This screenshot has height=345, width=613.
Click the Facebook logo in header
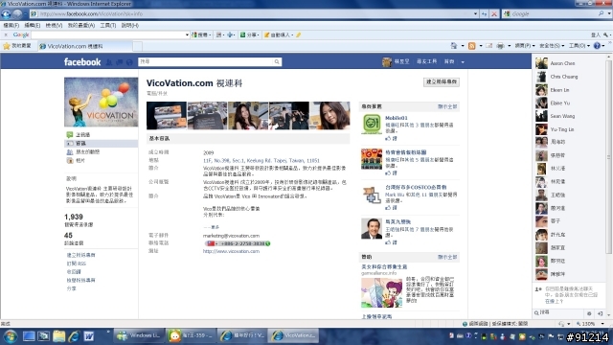(82, 61)
